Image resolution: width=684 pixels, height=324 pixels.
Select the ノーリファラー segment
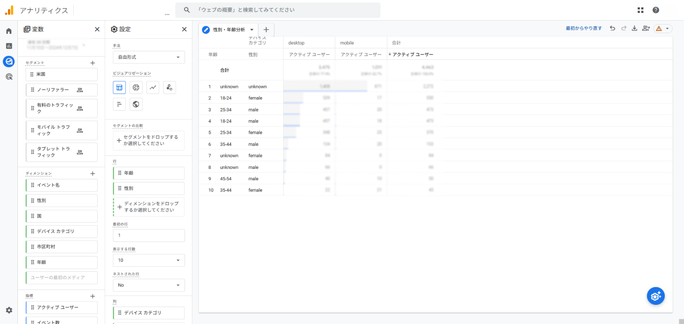pyautogui.click(x=62, y=90)
